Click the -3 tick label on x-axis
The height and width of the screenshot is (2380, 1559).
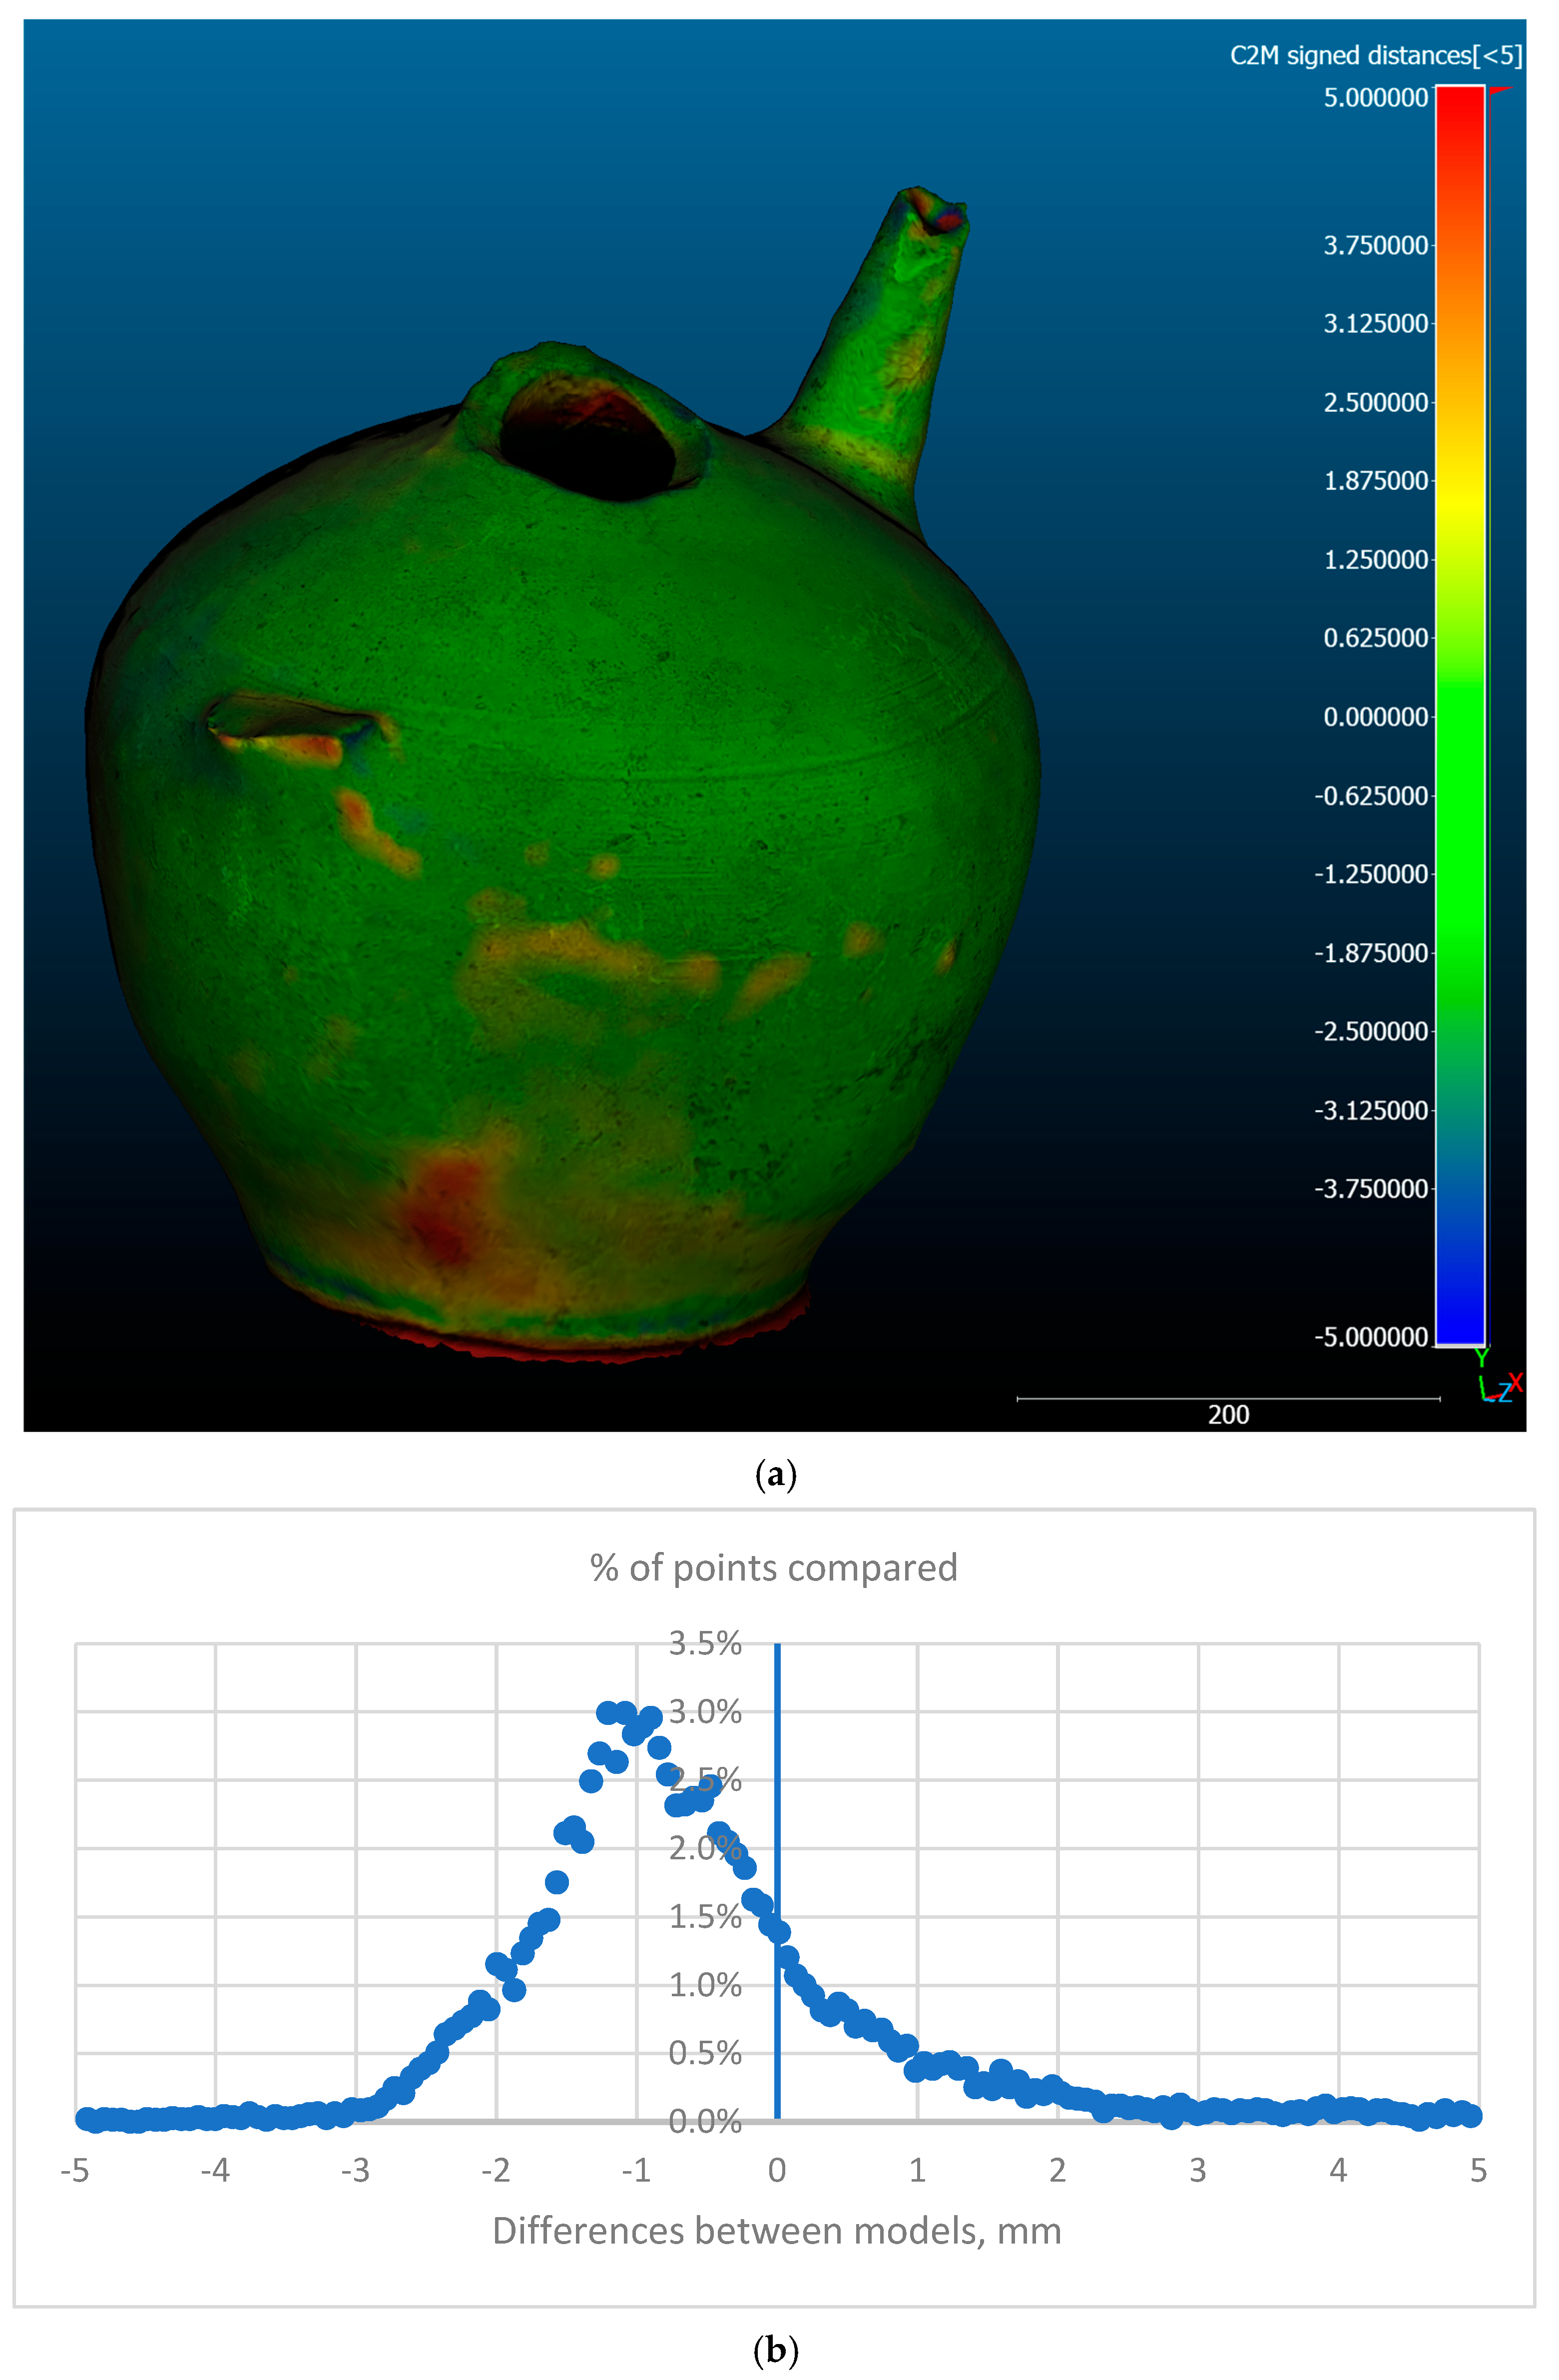coord(355,2171)
